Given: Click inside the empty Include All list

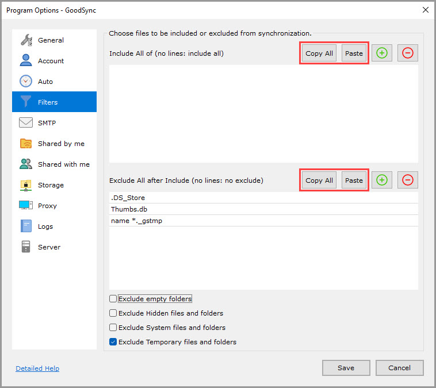Looking at the screenshot, I should (x=263, y=114).
